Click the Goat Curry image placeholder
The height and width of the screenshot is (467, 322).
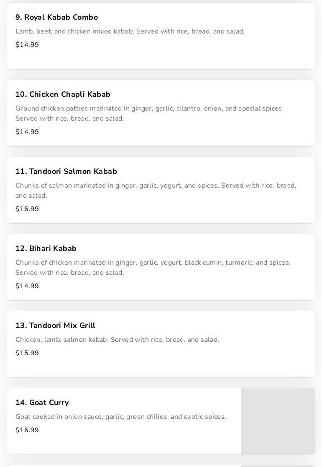pos(278,421)
